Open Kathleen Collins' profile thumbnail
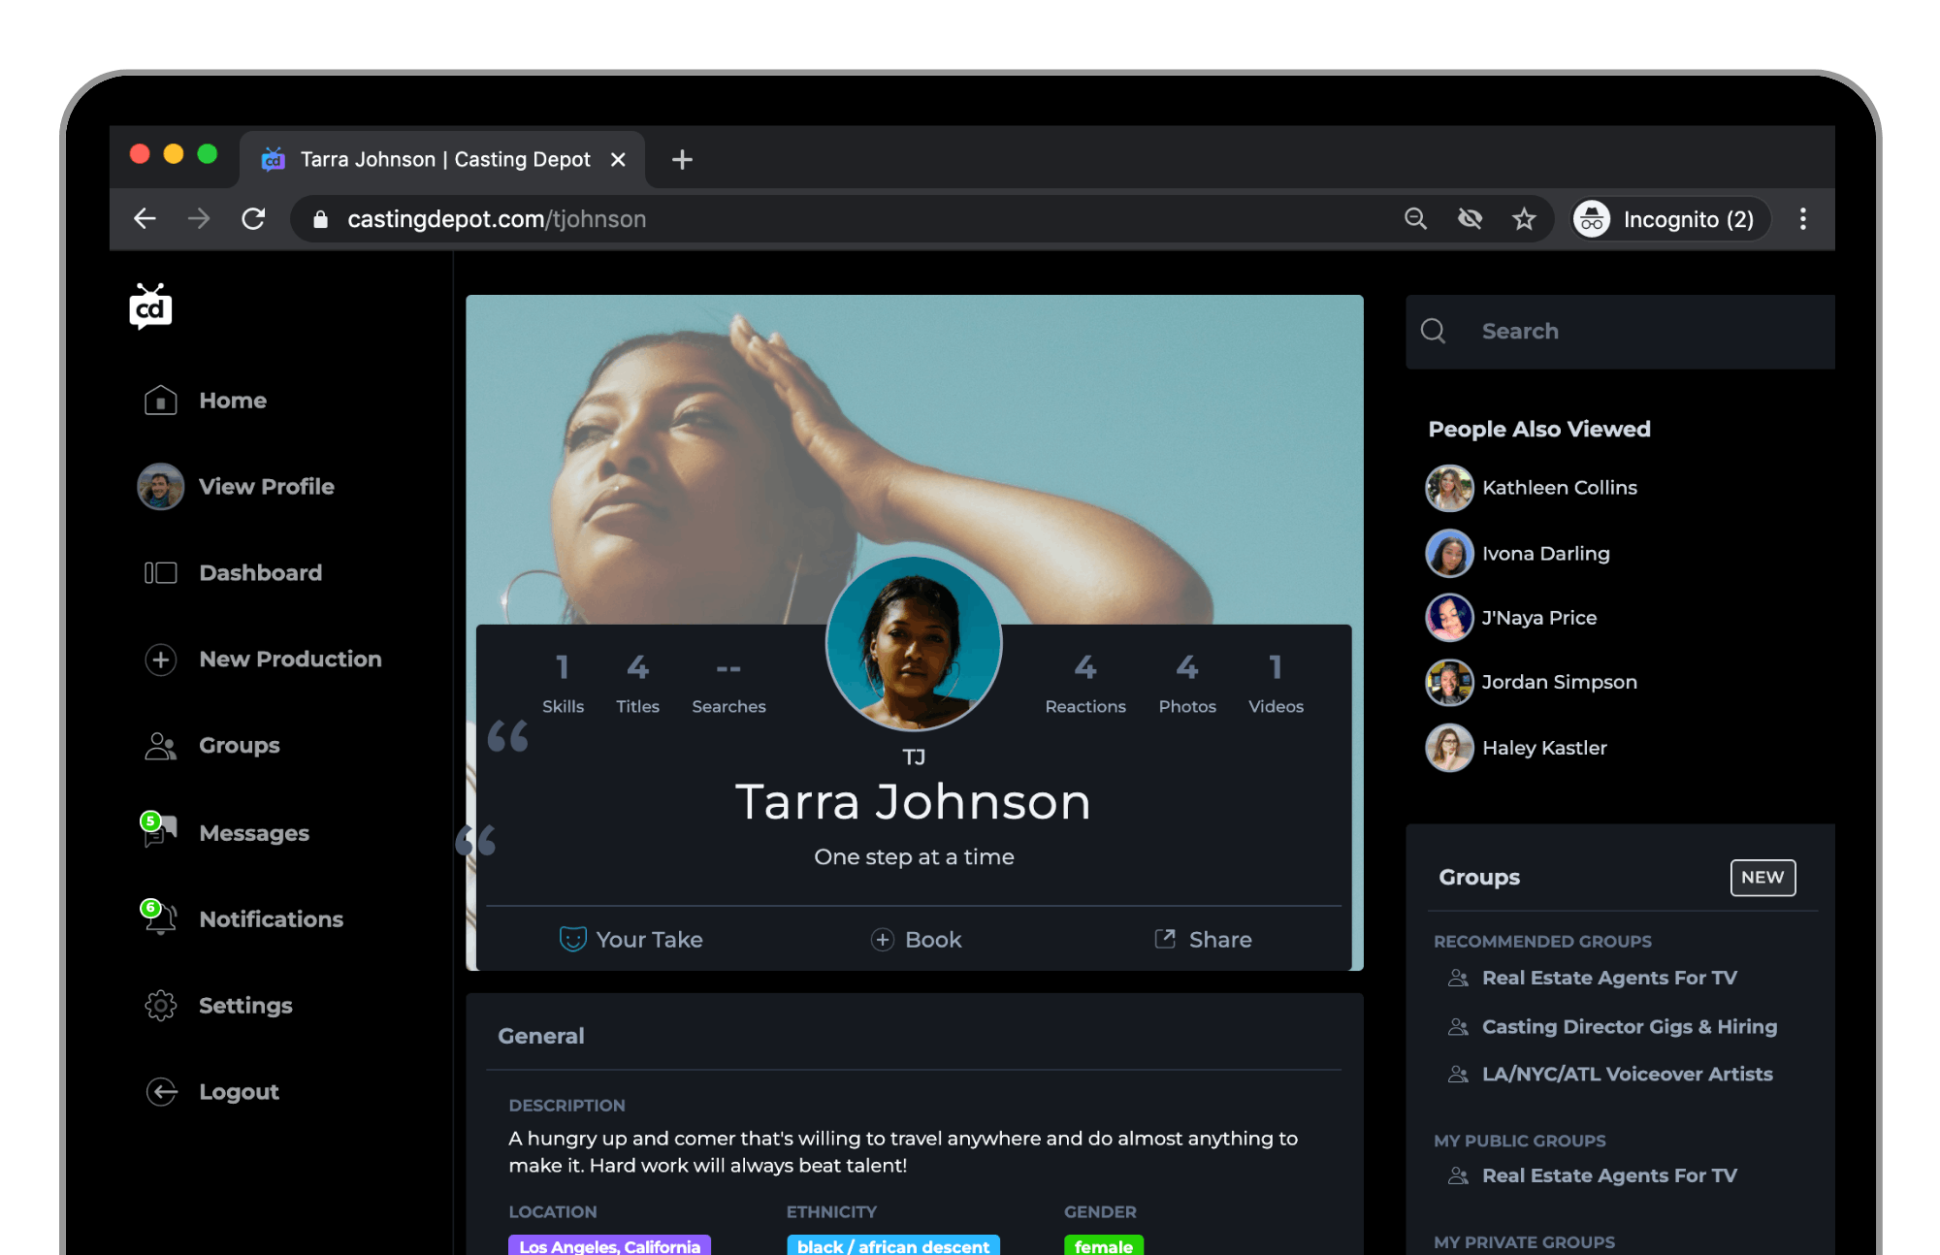1940x1255 pixels. [1449, 488]
